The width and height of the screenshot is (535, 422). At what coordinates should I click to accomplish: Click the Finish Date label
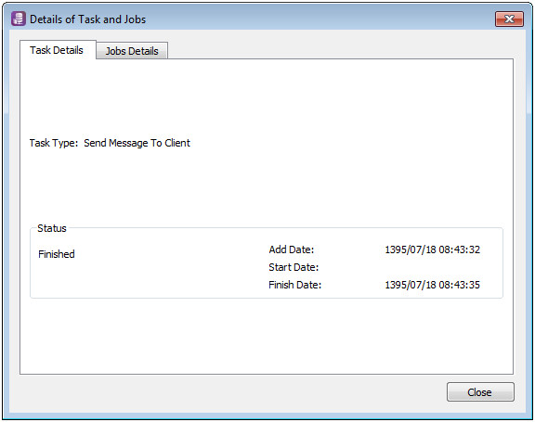[294, 285]
